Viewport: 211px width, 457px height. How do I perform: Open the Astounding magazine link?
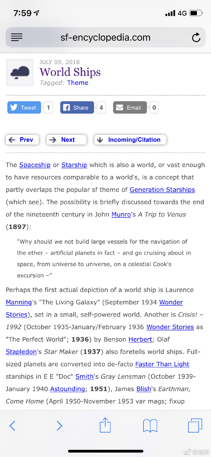click(x=67, y=389)
